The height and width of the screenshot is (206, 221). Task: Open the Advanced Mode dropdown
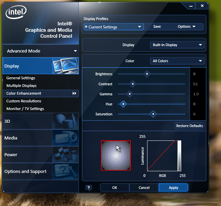point(41,51)
